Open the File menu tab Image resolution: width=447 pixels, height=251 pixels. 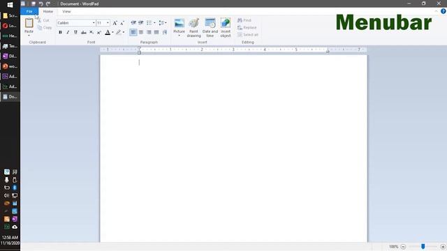[29, 11]
